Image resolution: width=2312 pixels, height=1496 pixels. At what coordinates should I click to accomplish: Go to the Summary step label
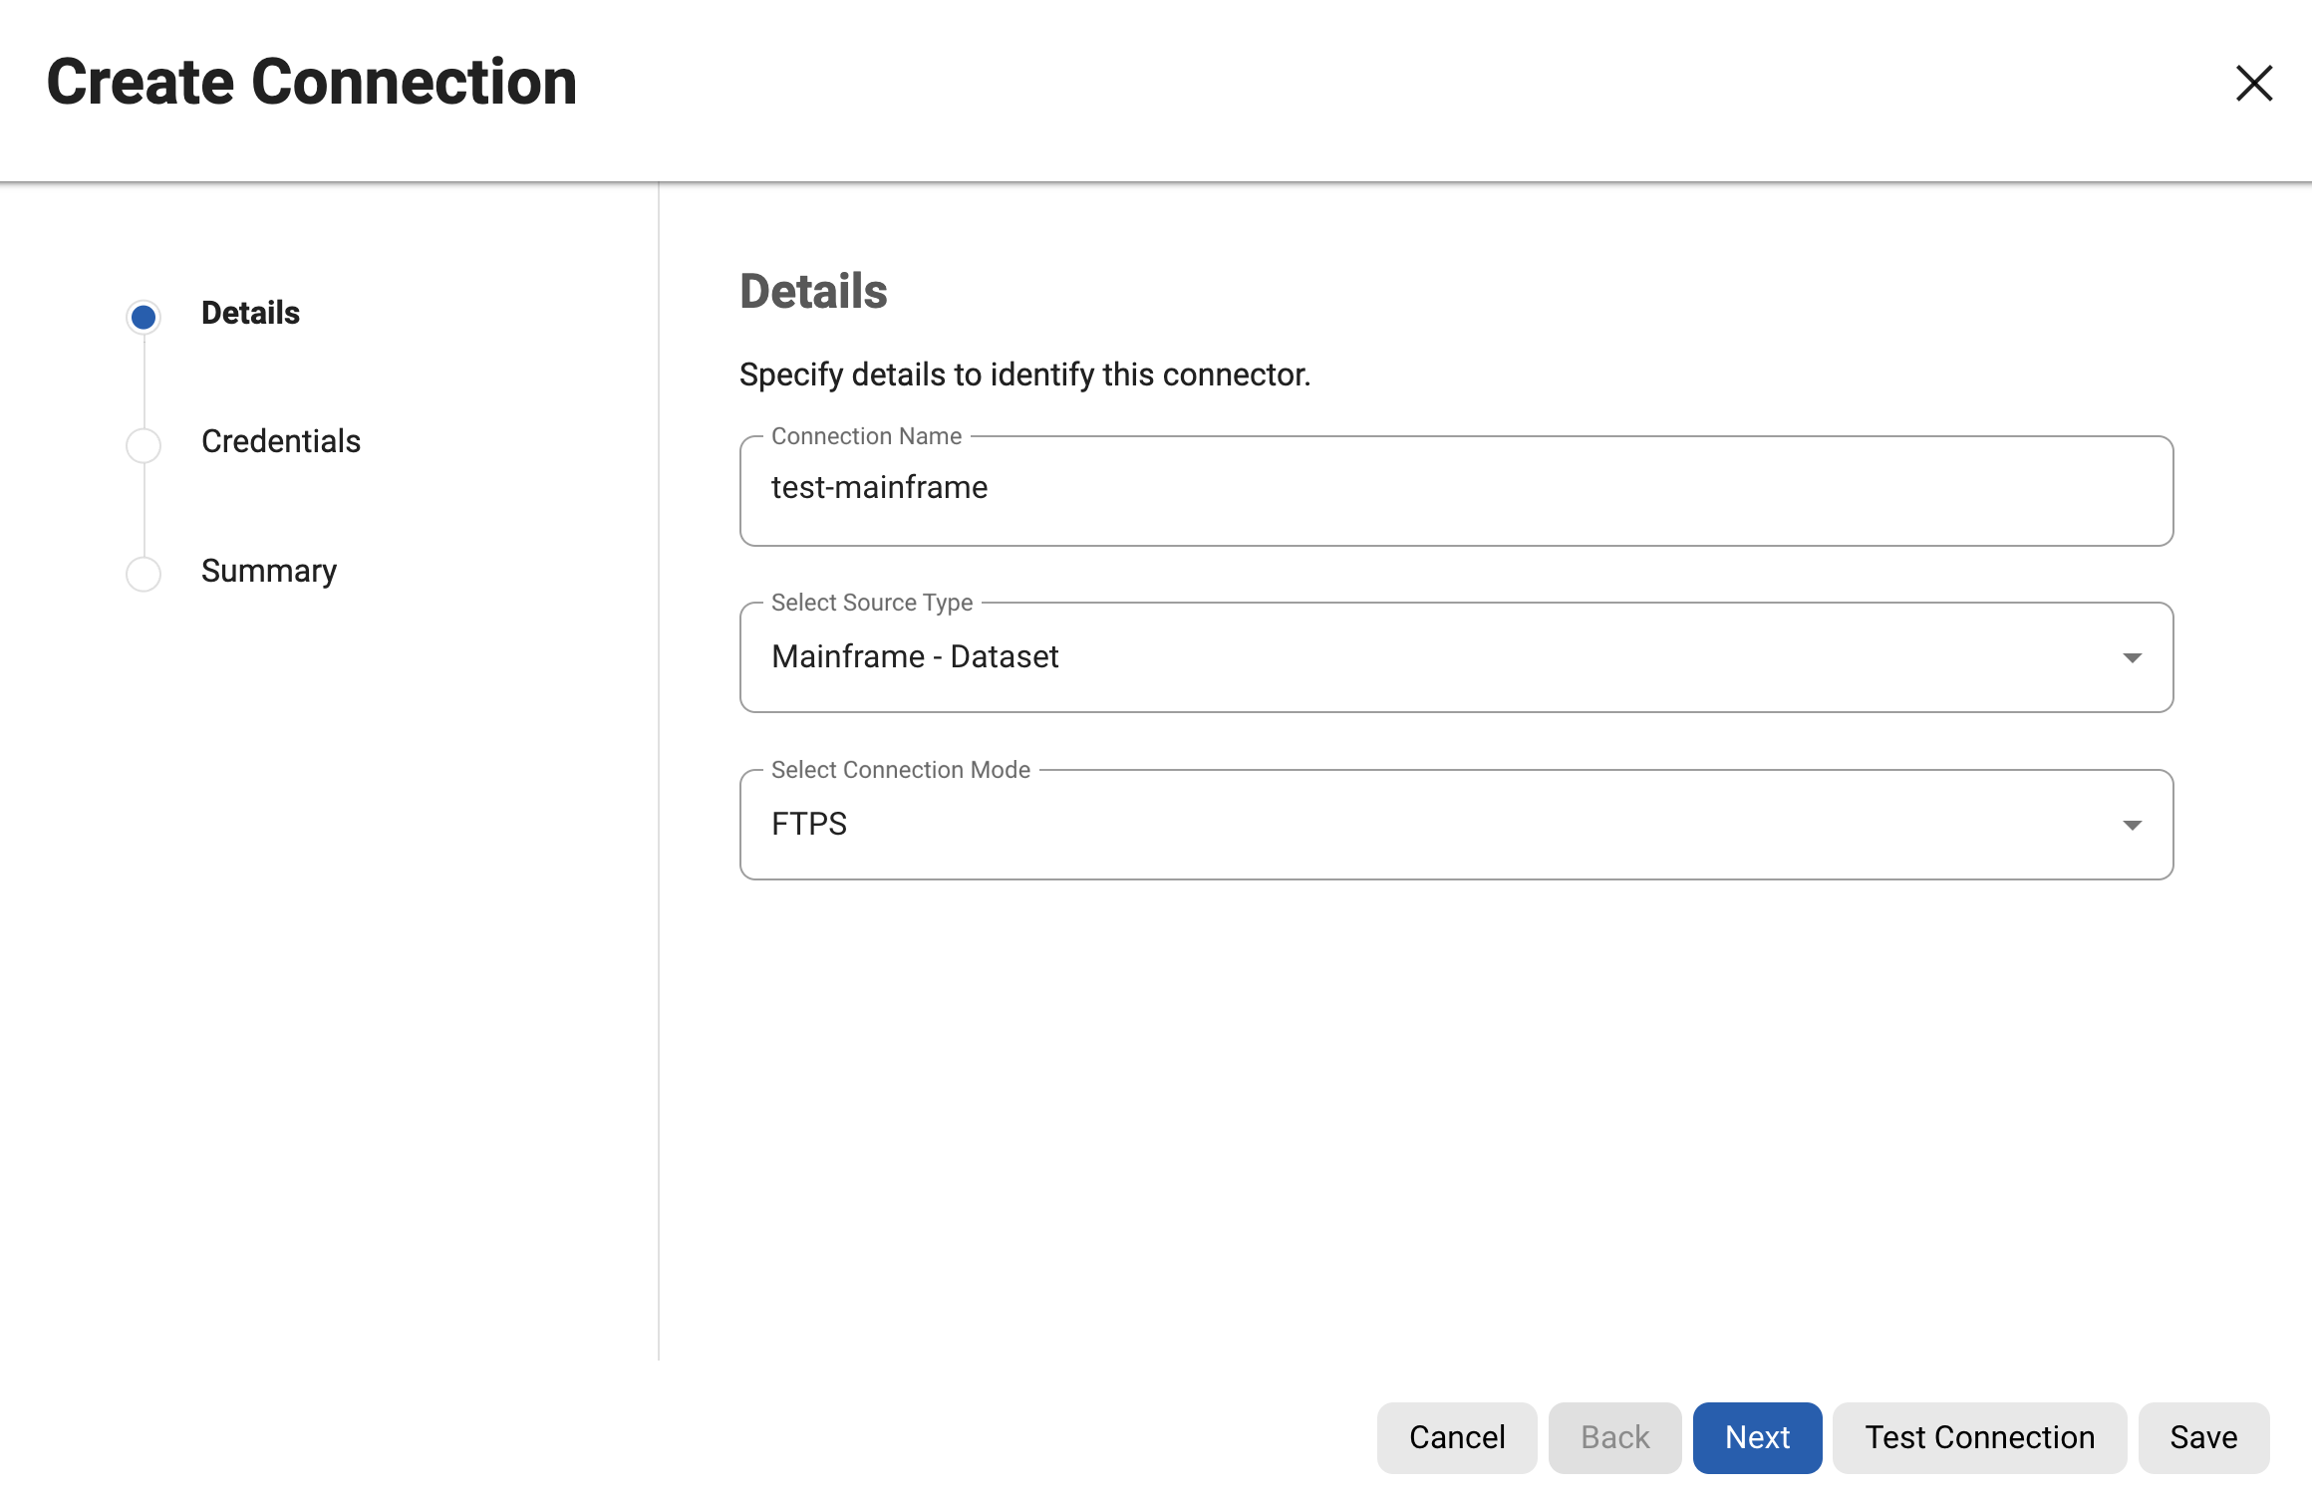(268, 571)
